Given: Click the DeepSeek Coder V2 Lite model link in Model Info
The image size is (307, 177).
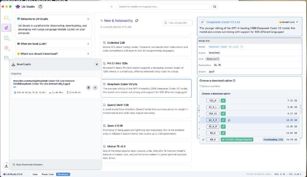Looking at the screenshot, I should tap(223, 47).
